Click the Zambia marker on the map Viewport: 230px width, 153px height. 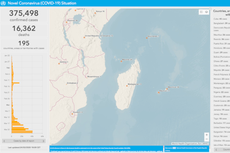59,64
